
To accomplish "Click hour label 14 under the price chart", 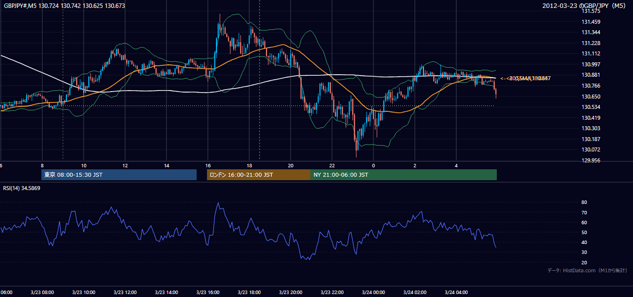I will 166,165.
